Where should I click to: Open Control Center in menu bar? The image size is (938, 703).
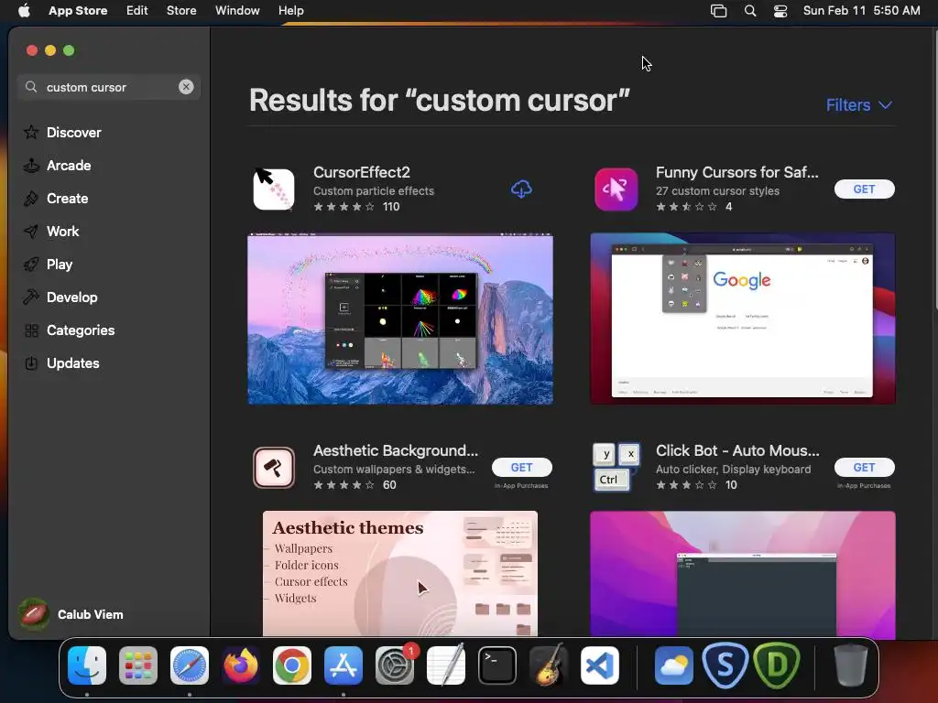coord(780,11)
